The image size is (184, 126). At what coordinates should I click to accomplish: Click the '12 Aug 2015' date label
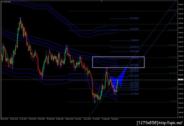coord(106,119)
